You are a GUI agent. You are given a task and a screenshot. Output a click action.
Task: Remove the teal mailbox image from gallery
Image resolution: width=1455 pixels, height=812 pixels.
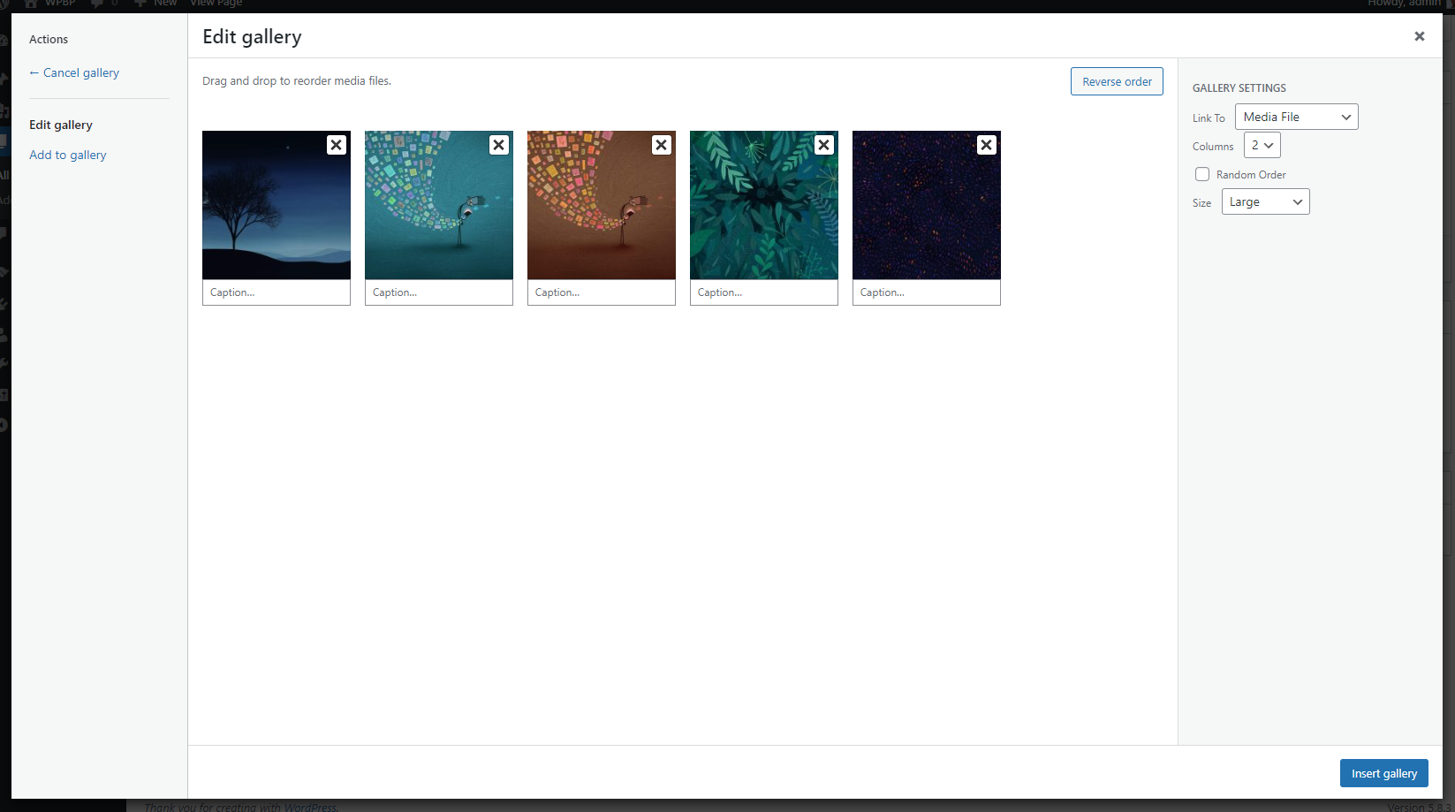tap(498, 145)
